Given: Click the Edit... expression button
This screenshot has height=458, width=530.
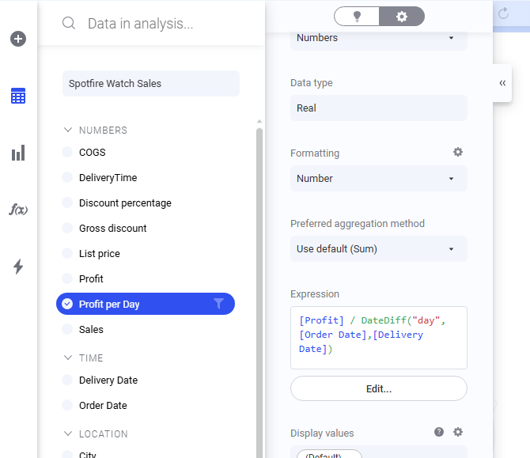Looking at the screenshot, I should click(378, 388).
